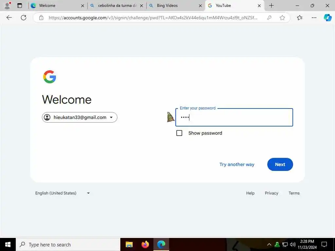Screen dimensions: 335x251
Task: Close the cebolinha da turma tab
Action: pos(141,6)
